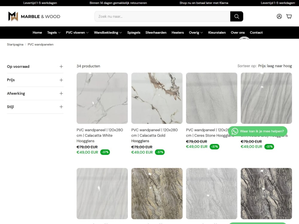
Task: Go to Home in the navigation bar
Action: tap(37, 33)
